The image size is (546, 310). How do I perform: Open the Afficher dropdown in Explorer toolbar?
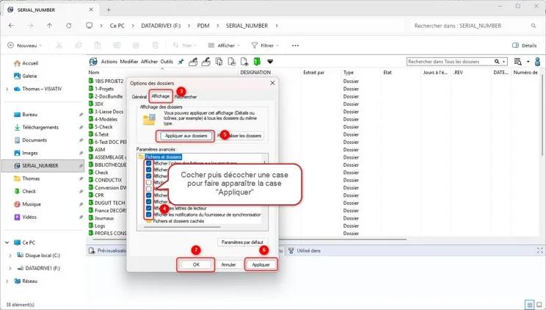225,46
